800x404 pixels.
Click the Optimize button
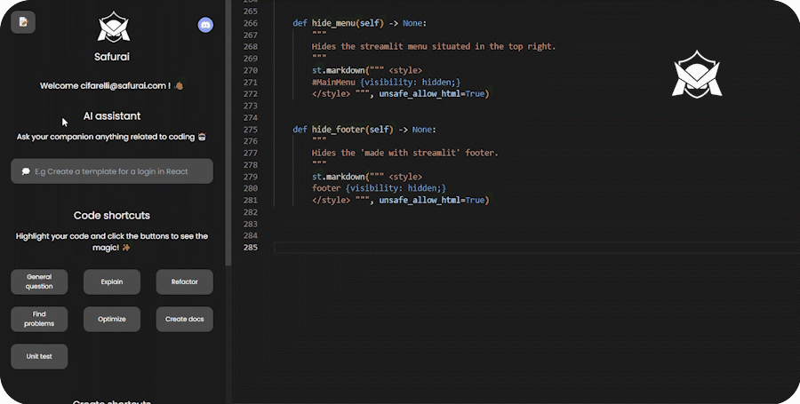(x=112, y=319)
